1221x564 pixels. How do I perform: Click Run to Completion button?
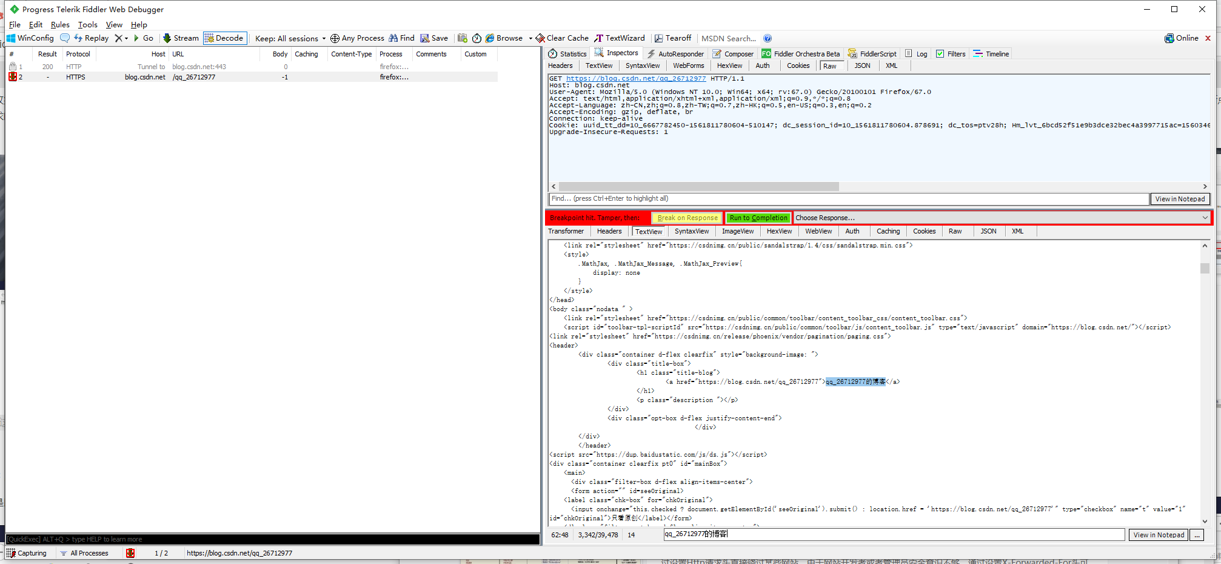click(x=758, y=218)
